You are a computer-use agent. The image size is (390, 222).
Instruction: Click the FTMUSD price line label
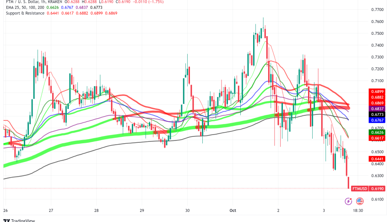pos(360,189)
